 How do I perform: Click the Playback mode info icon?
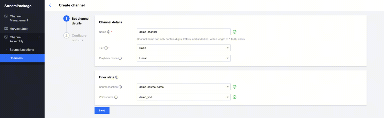point(120,58)
